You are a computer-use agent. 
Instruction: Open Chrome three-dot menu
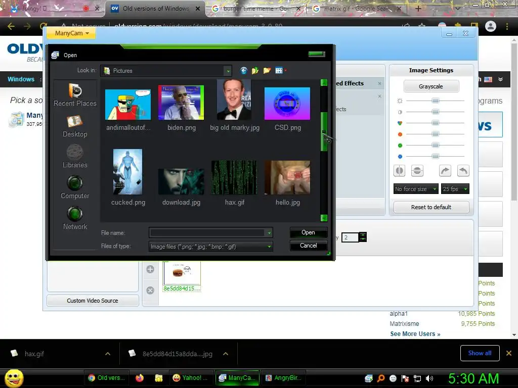pos(507,26)
